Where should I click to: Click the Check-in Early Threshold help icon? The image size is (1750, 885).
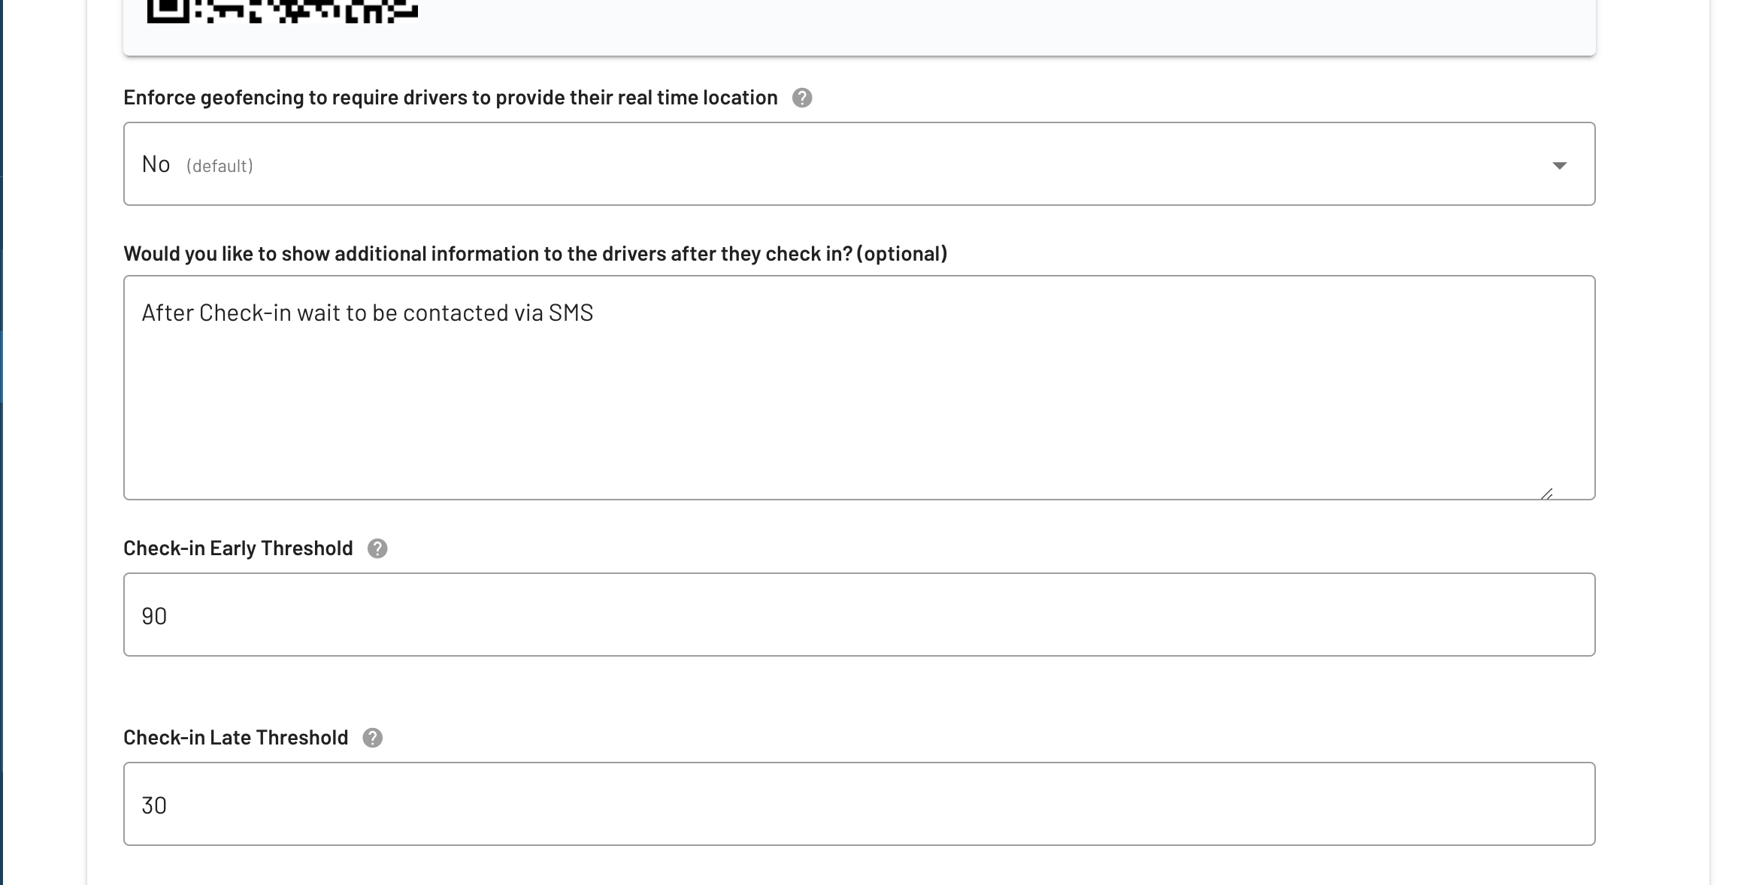click(377, 549)
